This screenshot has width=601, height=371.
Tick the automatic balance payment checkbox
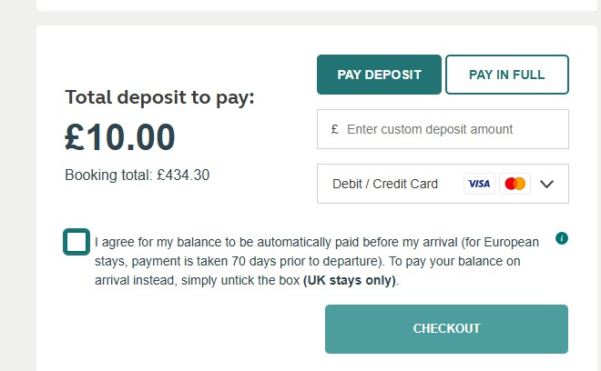tap(76, 242)
